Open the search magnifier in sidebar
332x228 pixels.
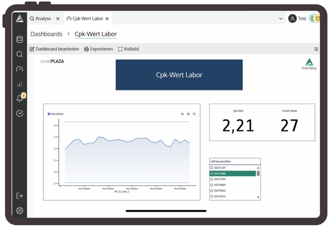point(20,54)
